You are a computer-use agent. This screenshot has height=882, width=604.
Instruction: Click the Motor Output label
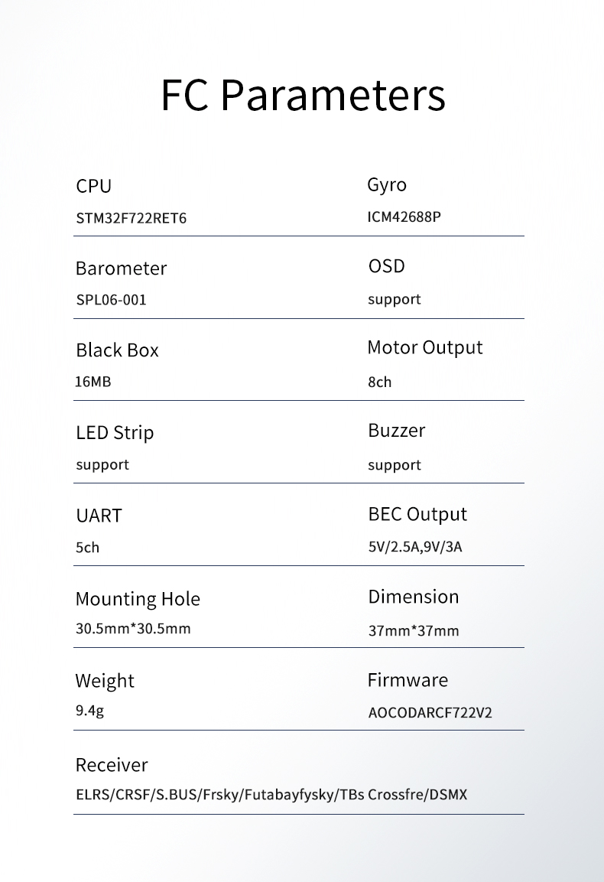(x=424, y=347)
